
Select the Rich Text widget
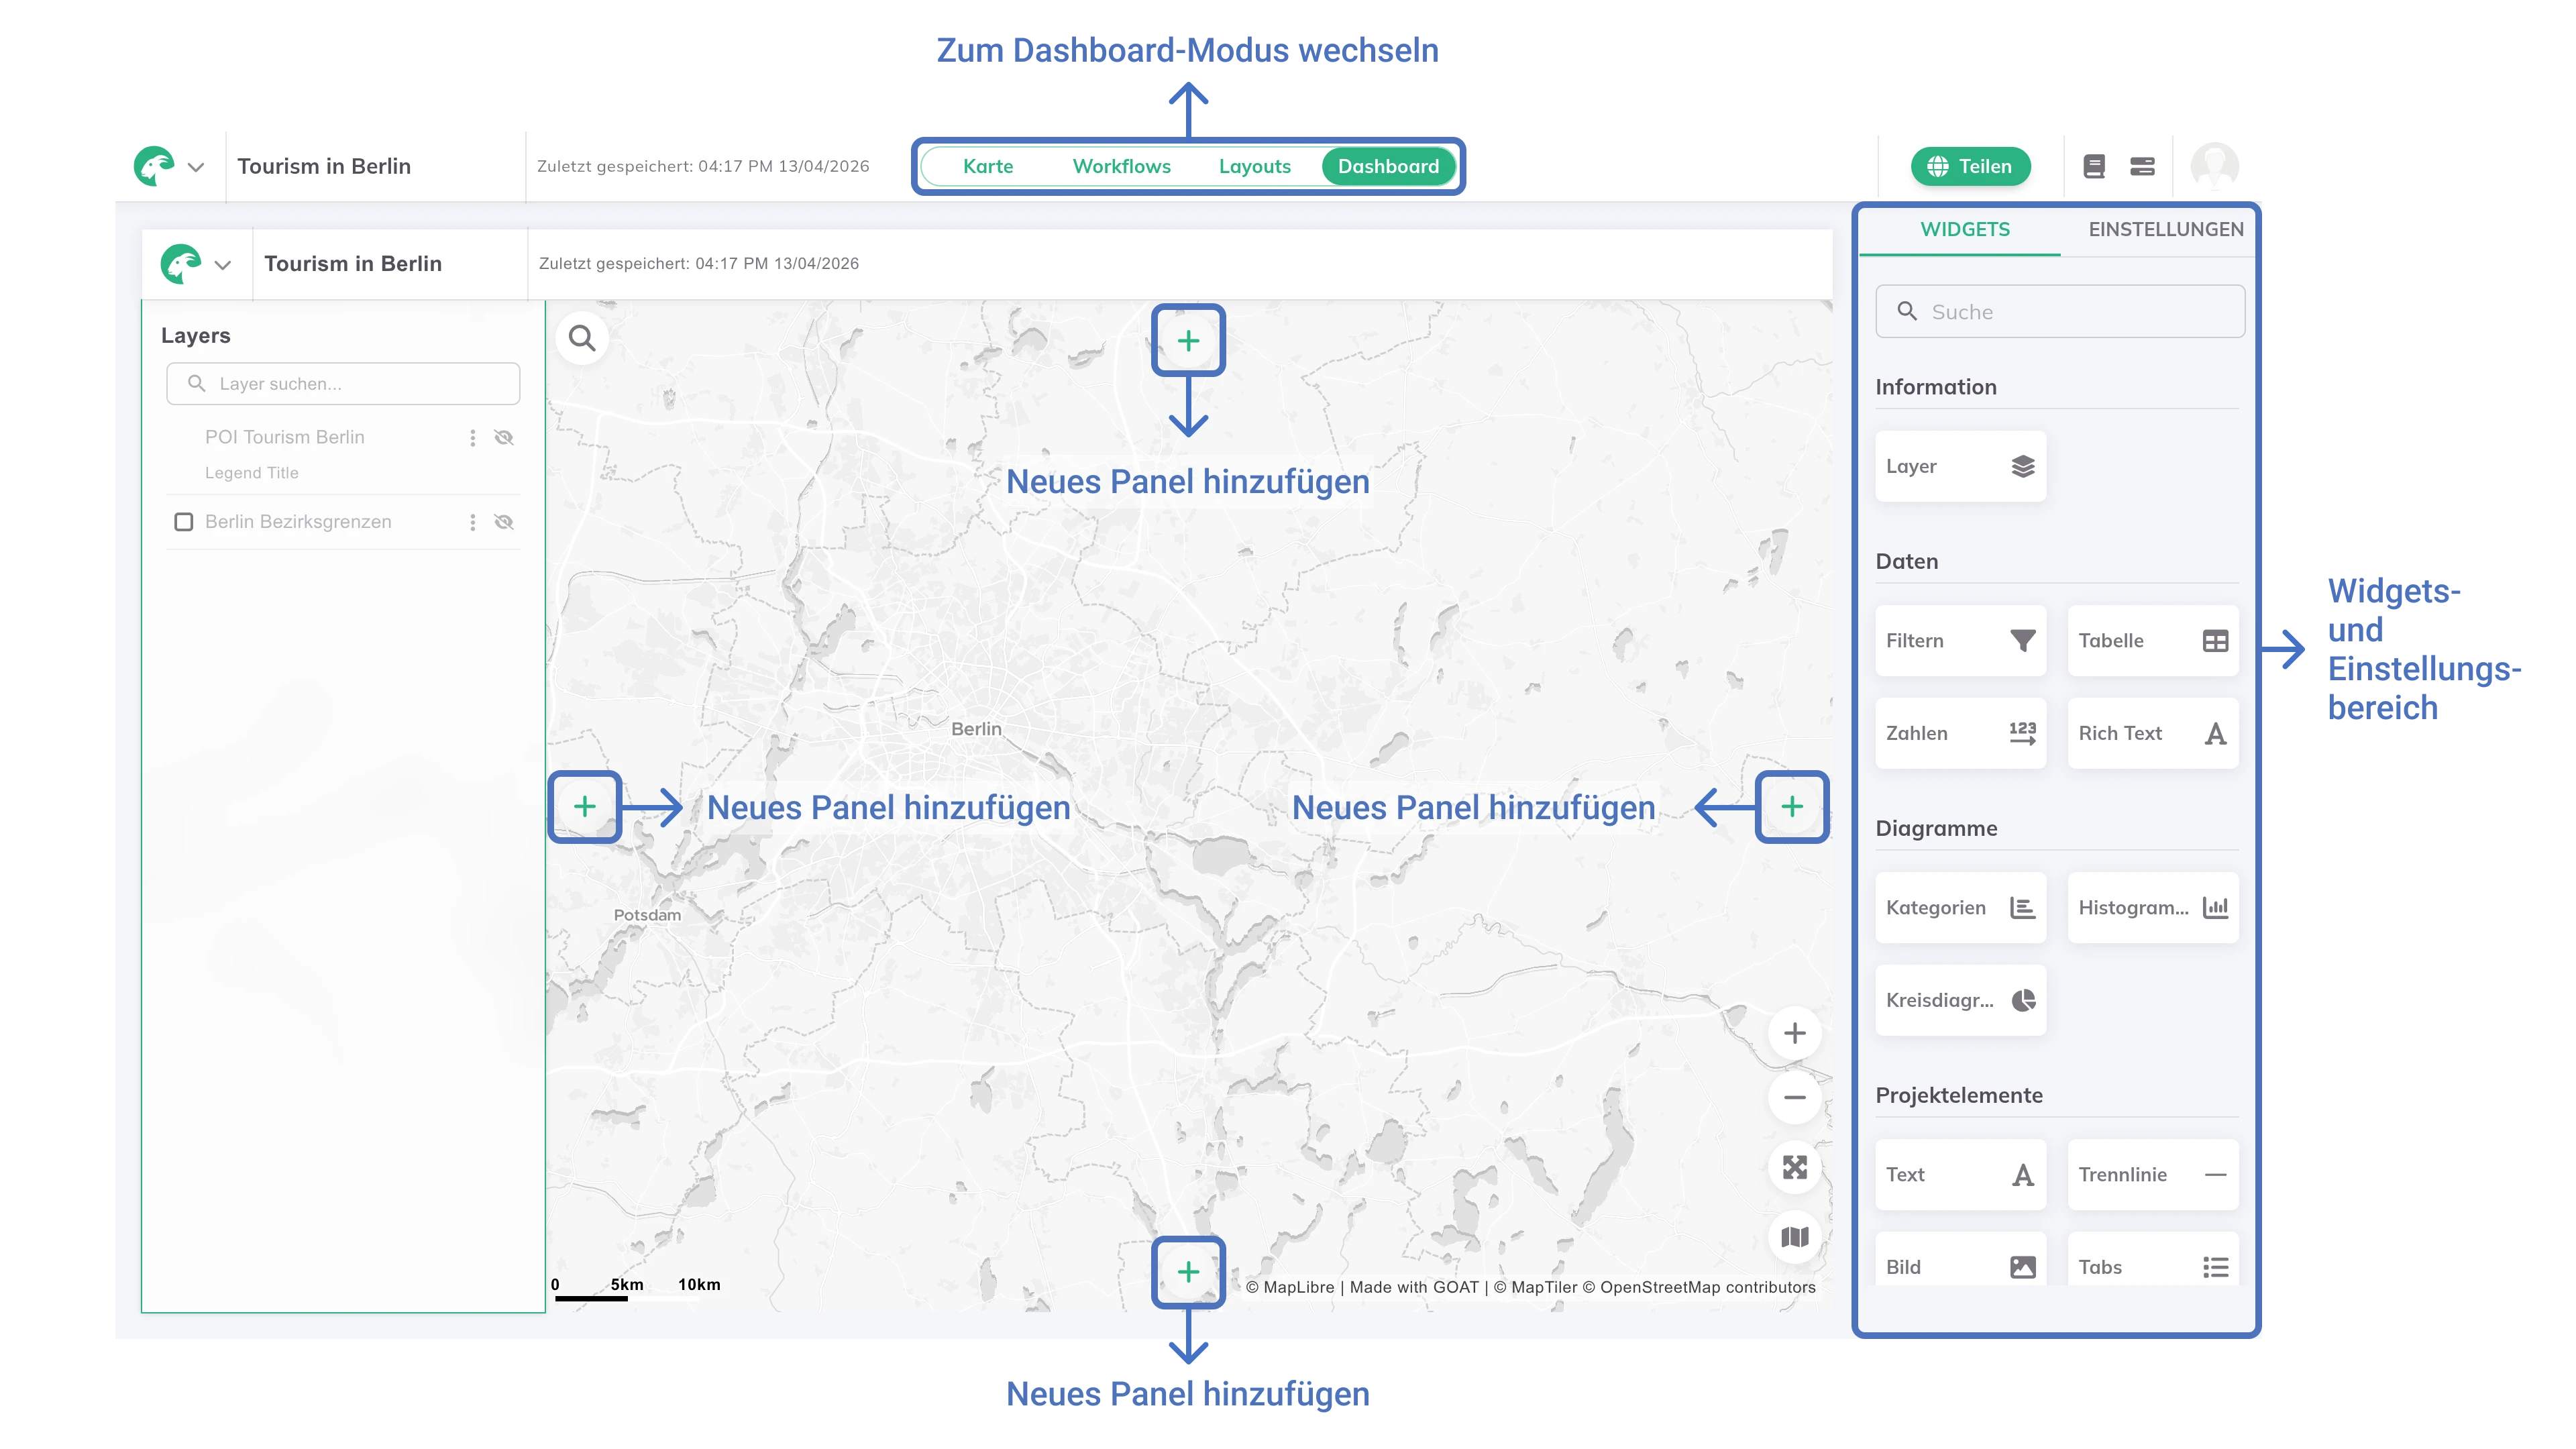click(2153, 733)
